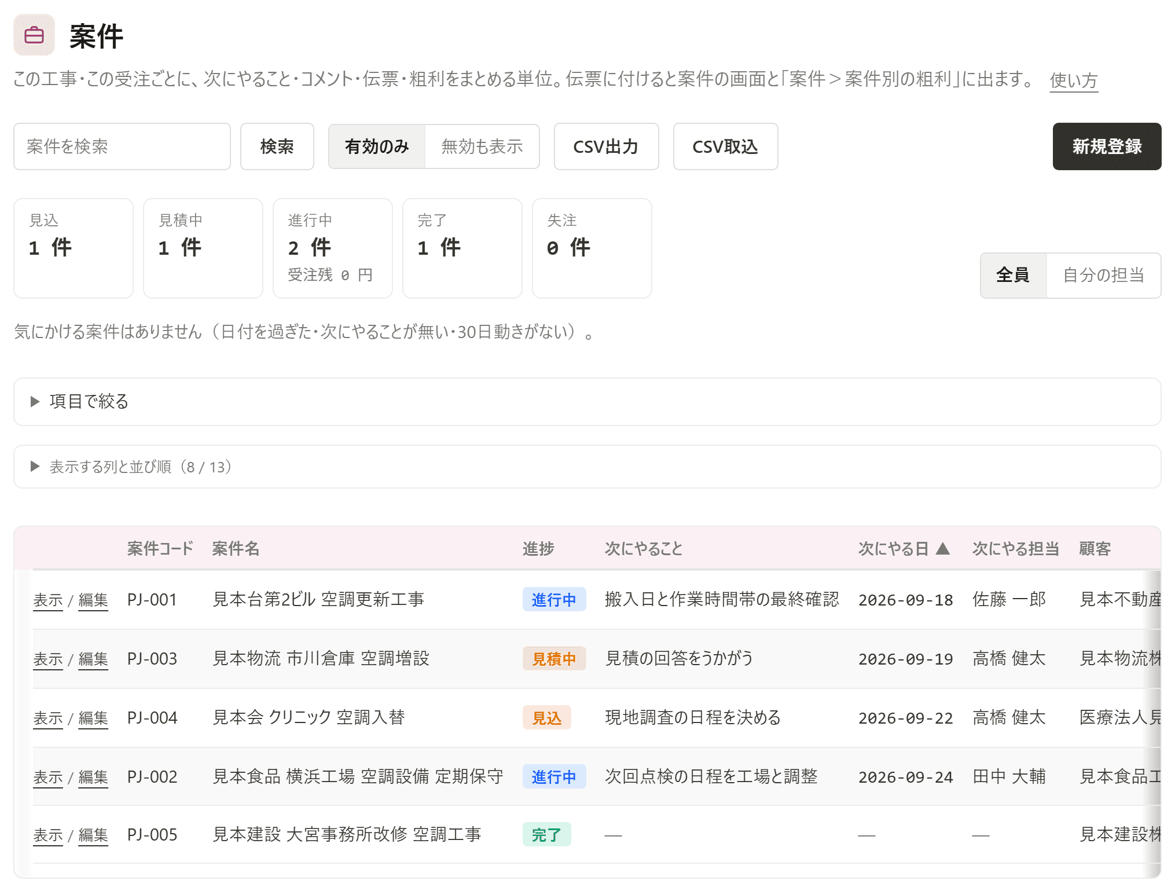Open 表示 link for PJ-002

point(48,777)
